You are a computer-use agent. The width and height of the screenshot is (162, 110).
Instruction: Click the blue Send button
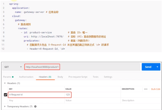pos(148,67)
